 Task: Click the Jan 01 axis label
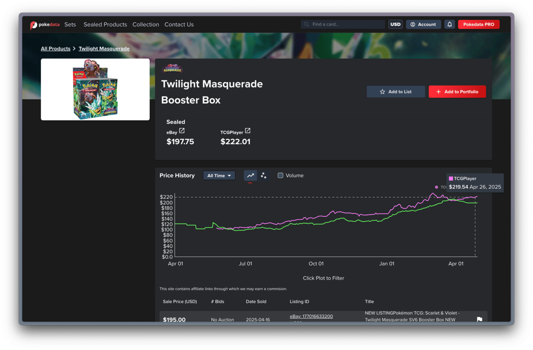(x=387, y=264)
